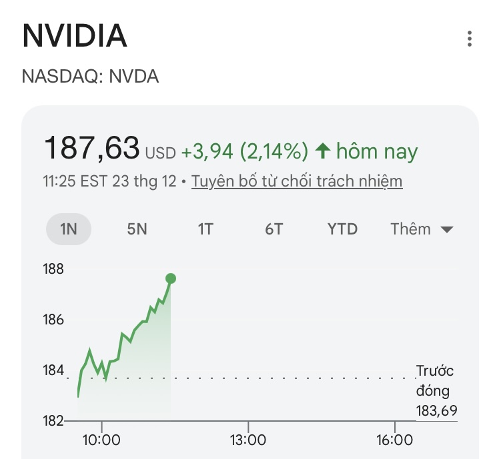The height and width of the screenshot is (459, 487).
Task: Click the NVIDIA title heading
Action: (75, 37)
